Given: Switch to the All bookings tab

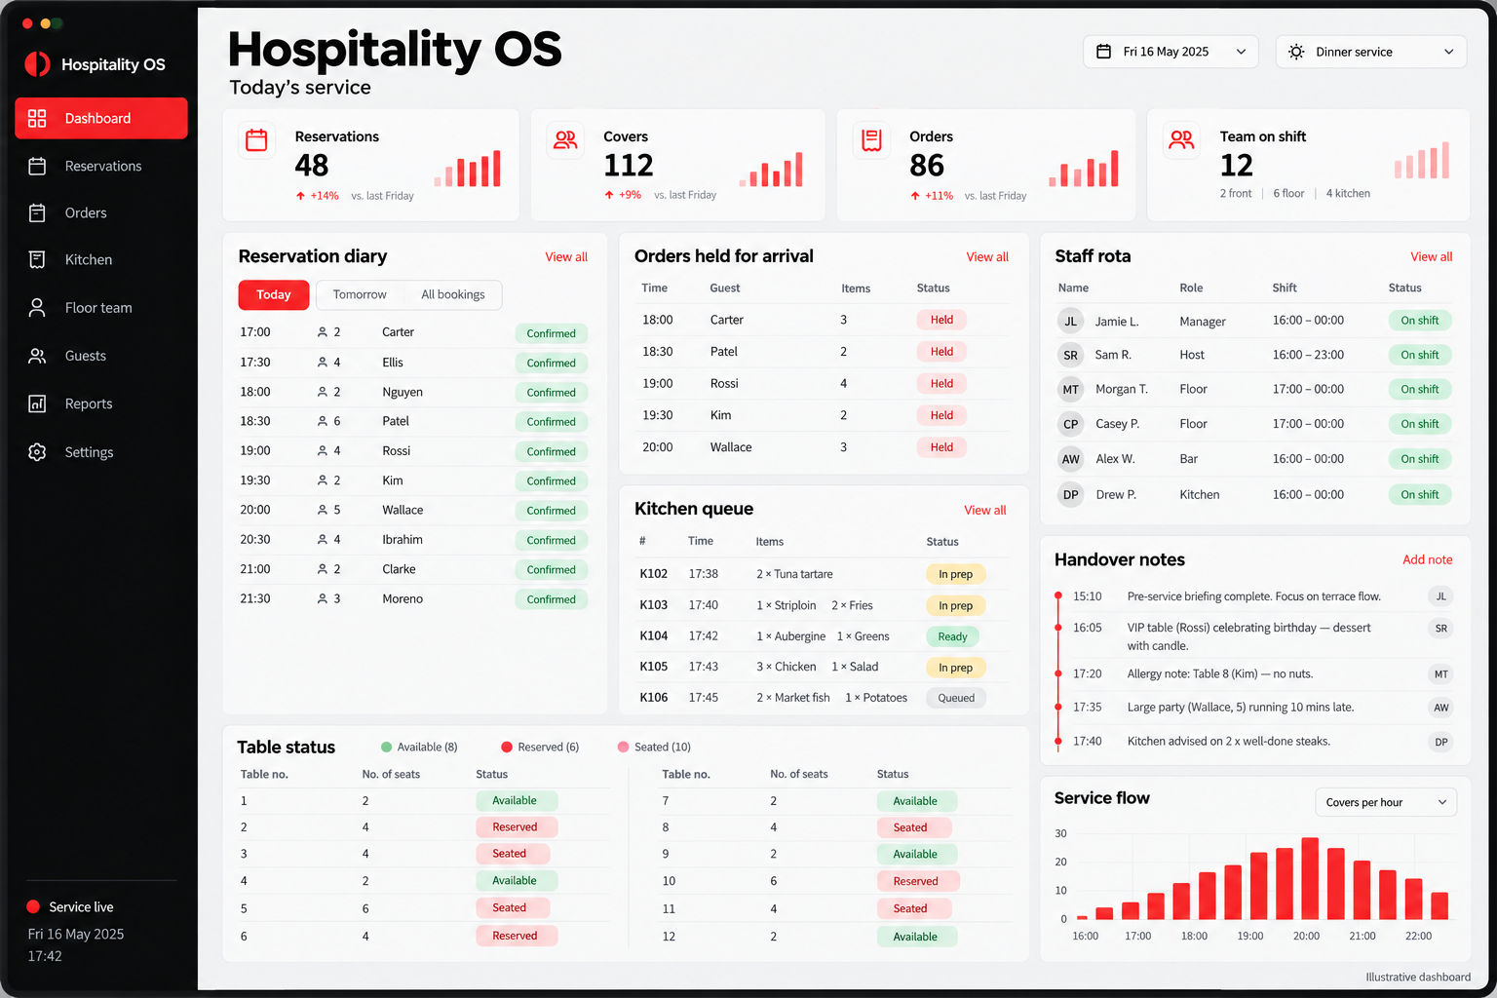Looking at the screenshot, I should (453, 294).
